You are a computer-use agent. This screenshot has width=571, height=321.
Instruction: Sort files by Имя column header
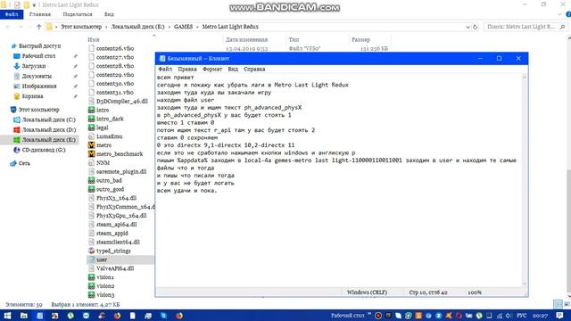click(93, 39)
